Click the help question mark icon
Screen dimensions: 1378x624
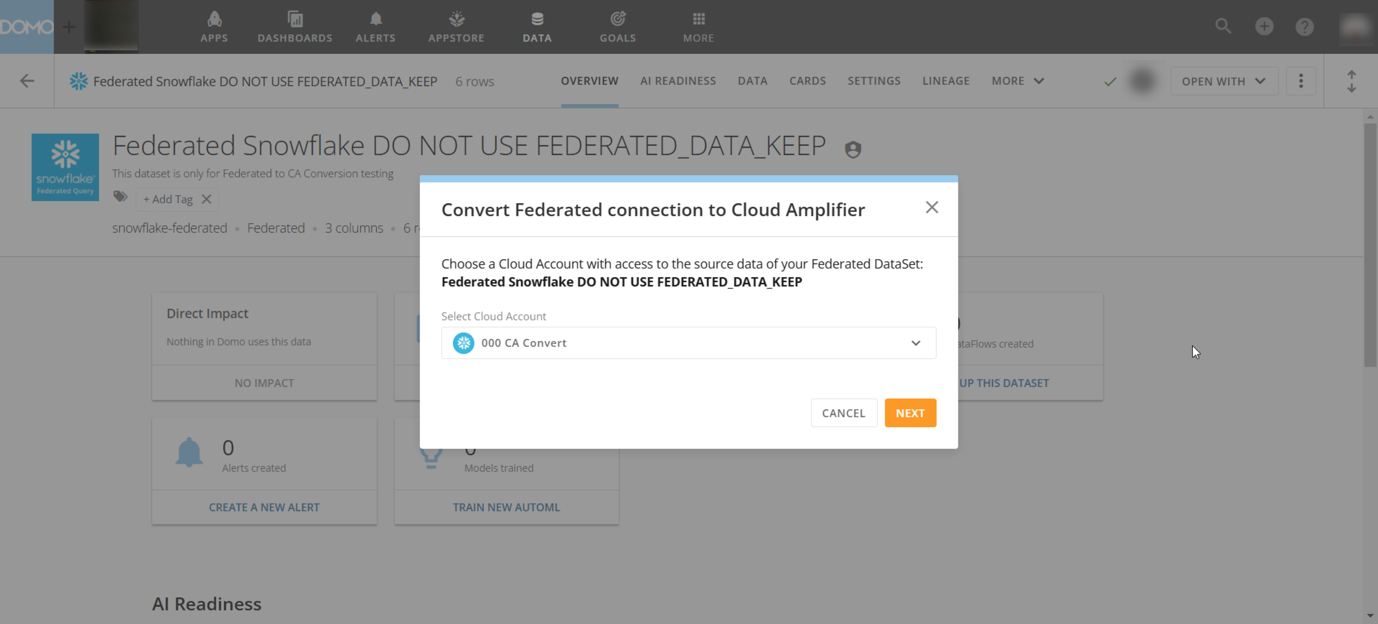1304,26
